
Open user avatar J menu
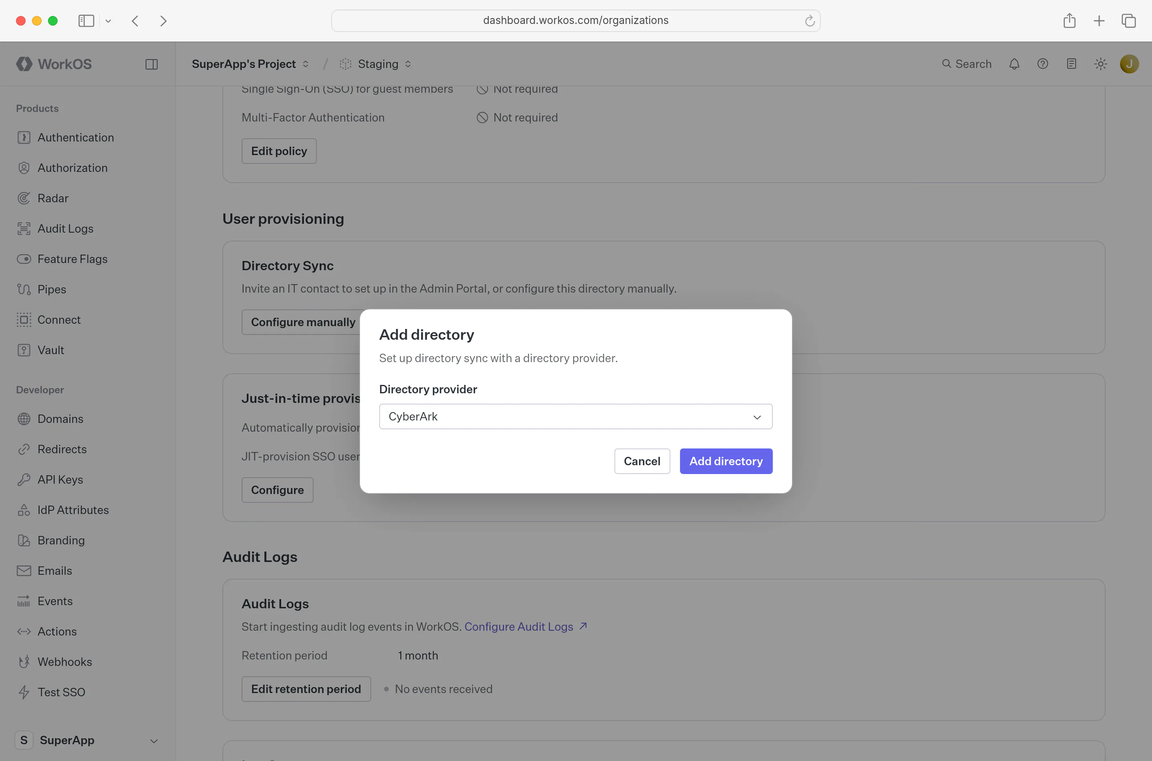(x=1129, y=64)
